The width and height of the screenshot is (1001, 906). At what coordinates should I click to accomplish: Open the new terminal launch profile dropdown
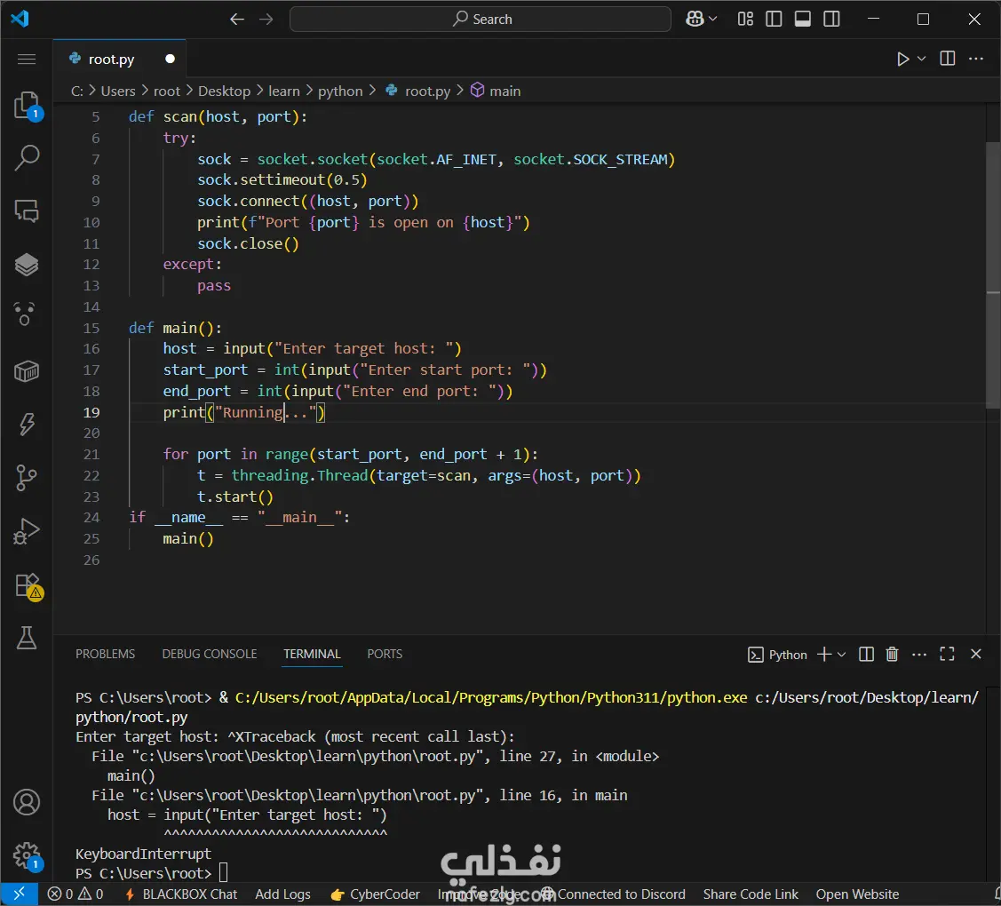point(842,655)
